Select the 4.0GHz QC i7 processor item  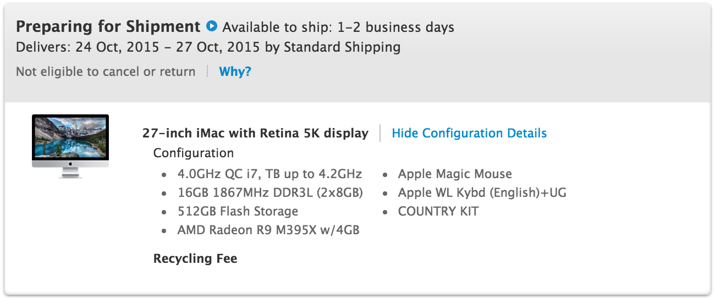click(x=269, y=174)
